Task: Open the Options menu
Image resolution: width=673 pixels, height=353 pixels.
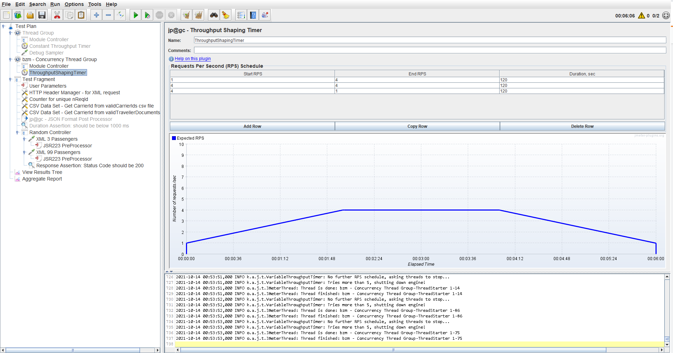Action: [x=74, y=4]
